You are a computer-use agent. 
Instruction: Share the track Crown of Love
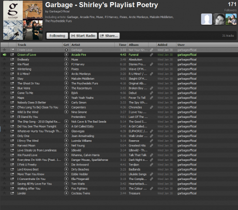coord(12,55)
